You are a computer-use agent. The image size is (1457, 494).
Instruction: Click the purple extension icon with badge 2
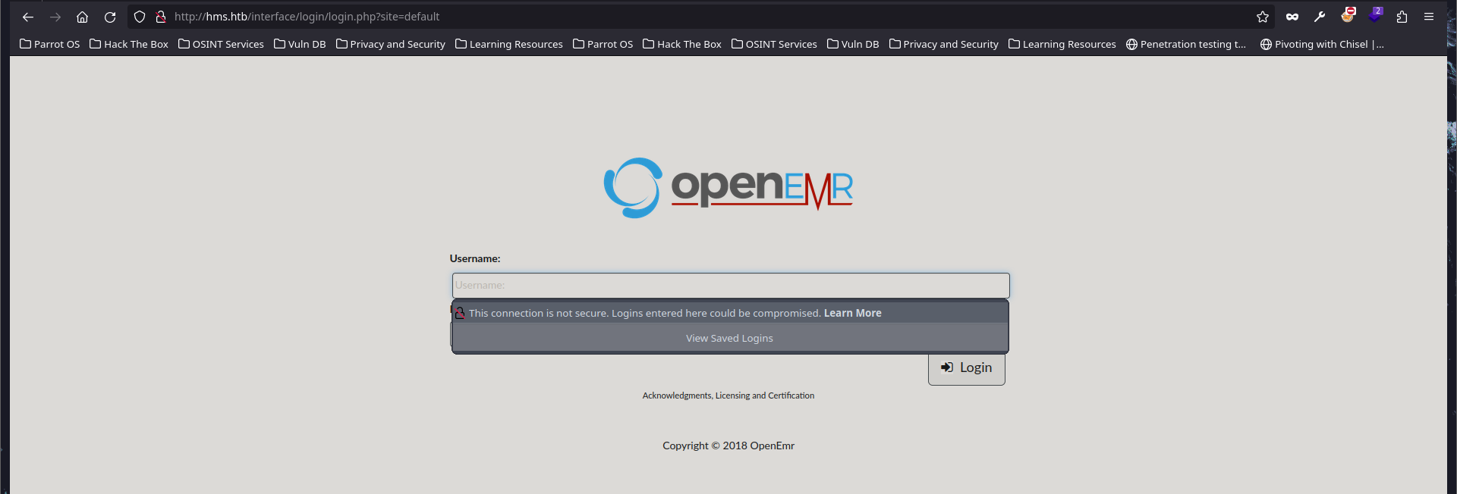point(1375,15)
